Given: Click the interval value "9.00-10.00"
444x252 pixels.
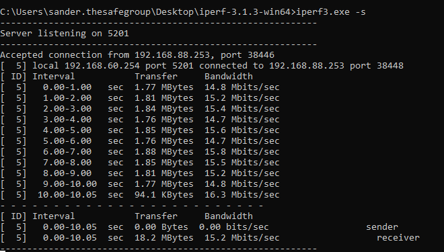Looking at the screenshot, I should point(70,184).
